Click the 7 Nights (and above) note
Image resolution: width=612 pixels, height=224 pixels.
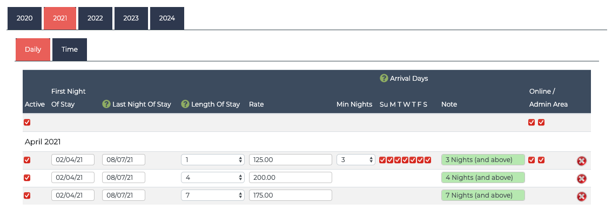tap(483, 195)
